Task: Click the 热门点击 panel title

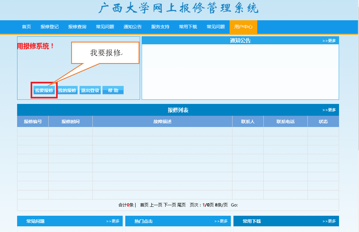Action: click(144, 221)
